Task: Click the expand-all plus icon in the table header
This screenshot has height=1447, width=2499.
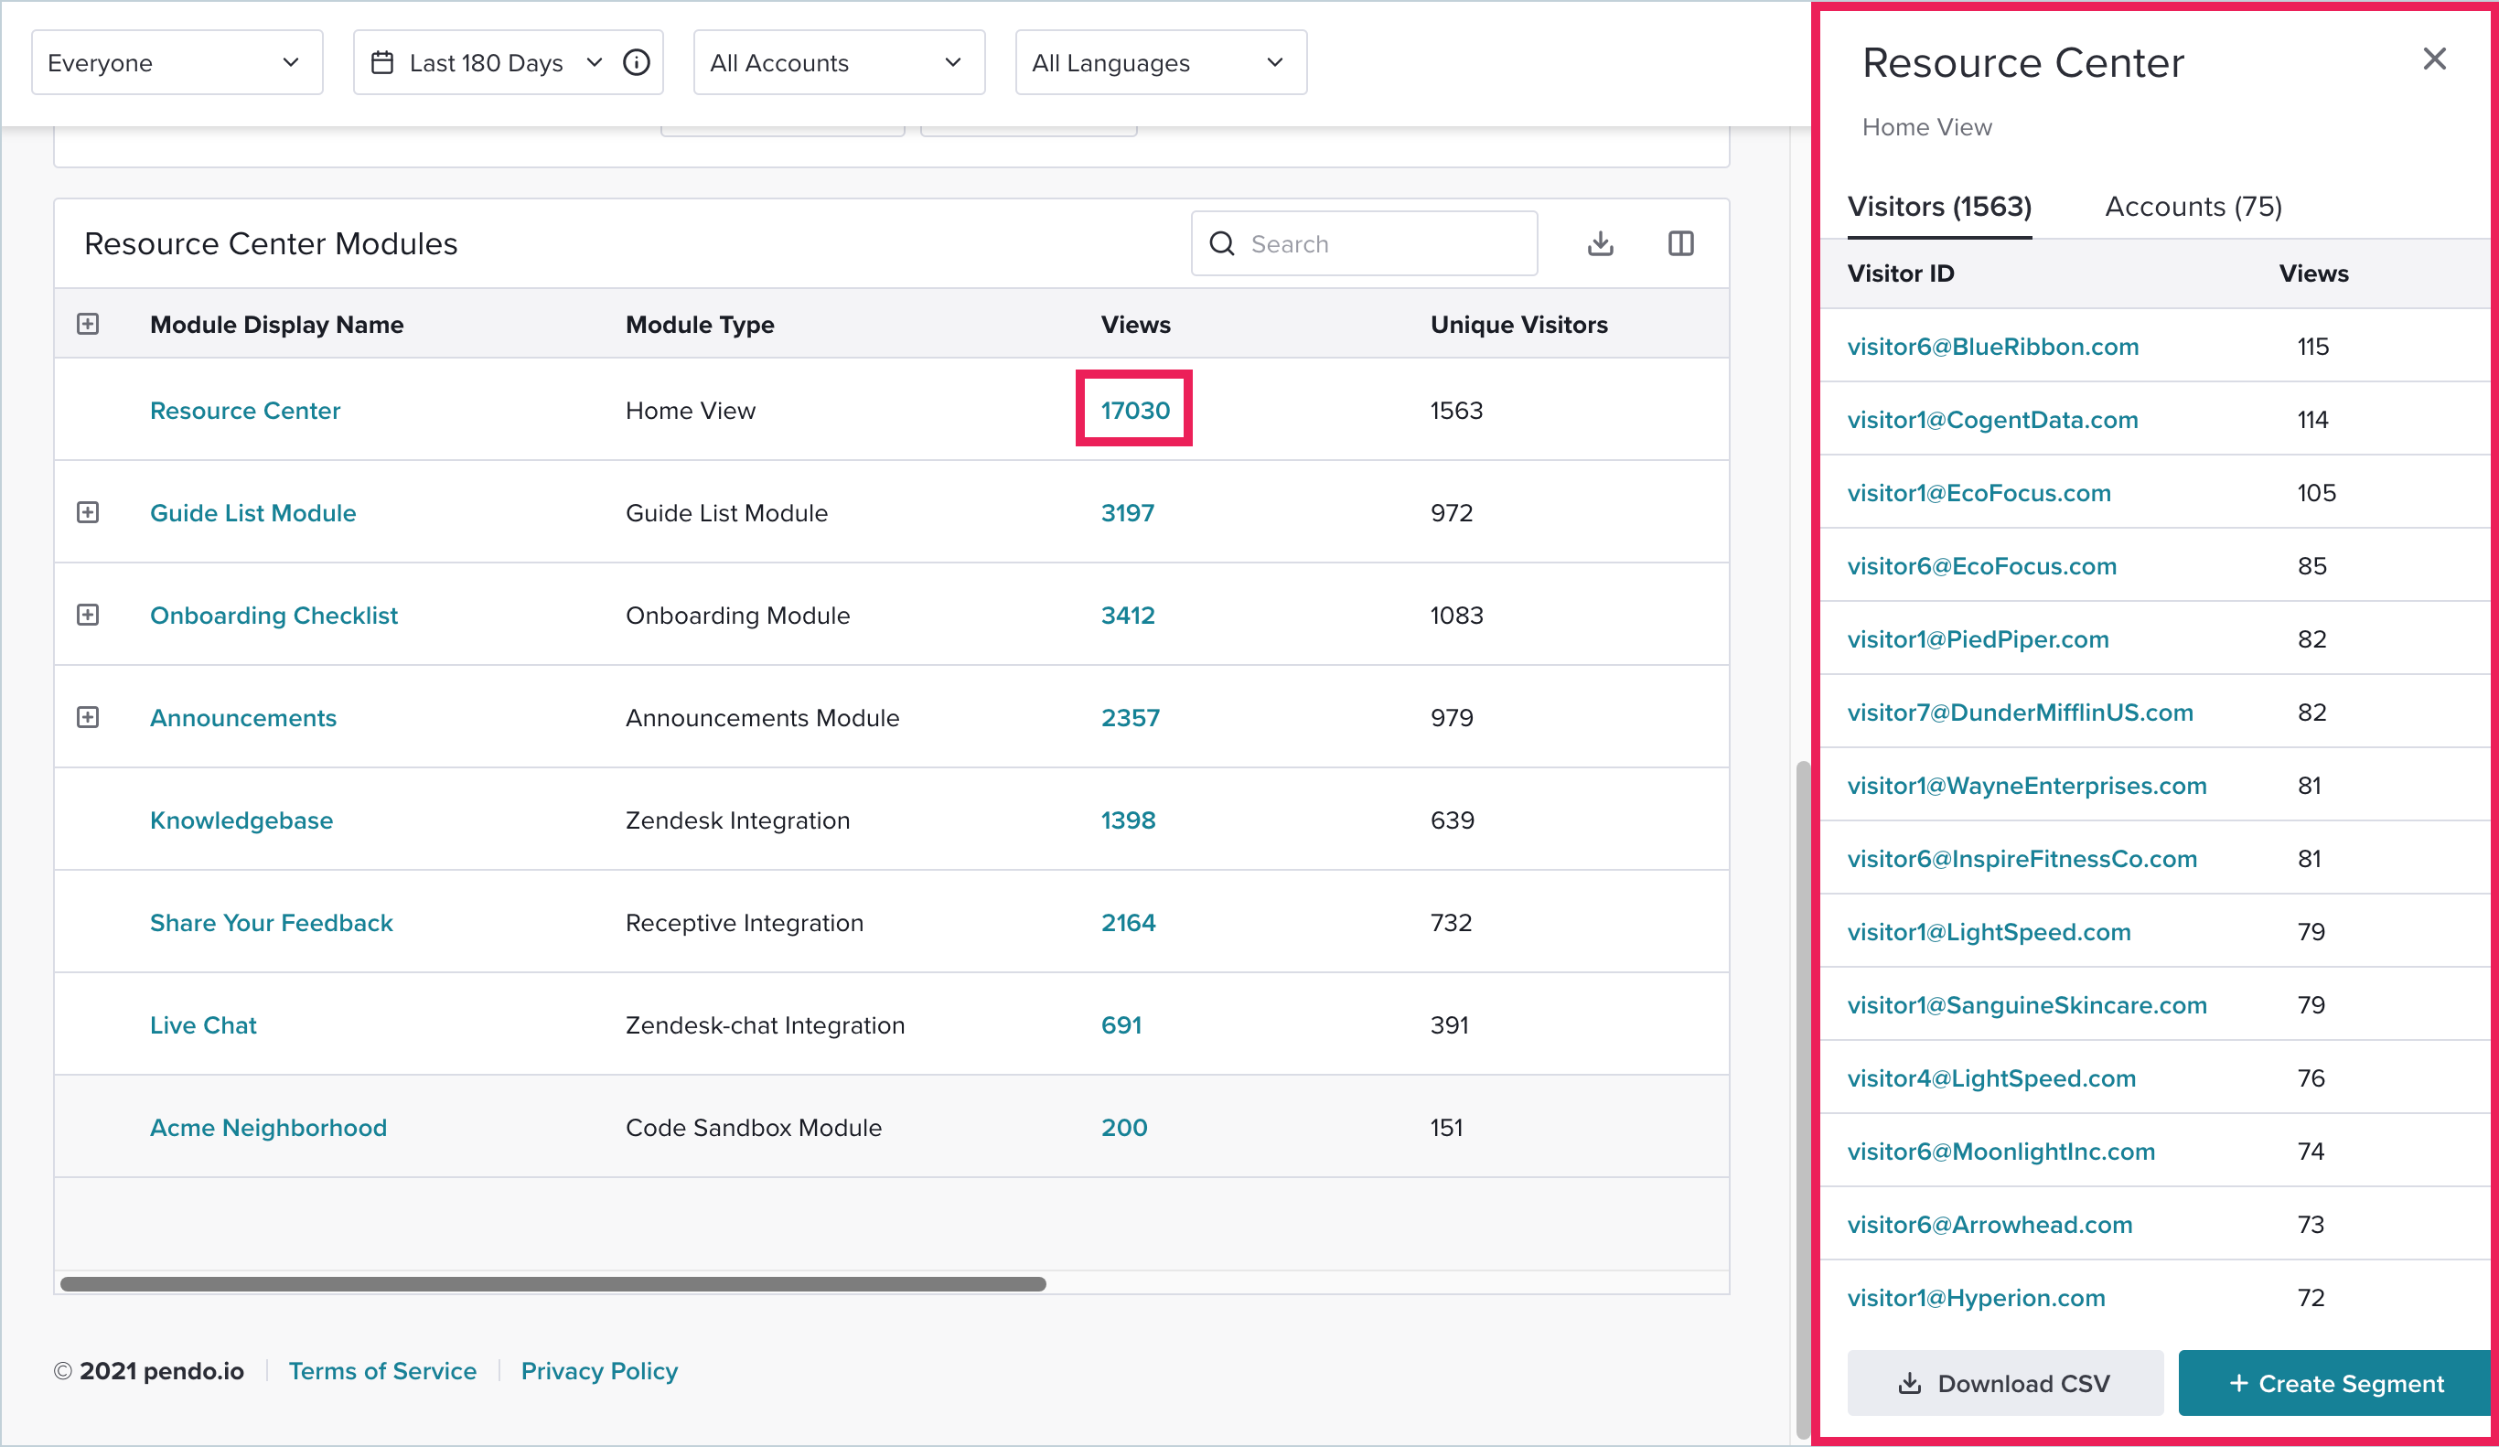Action: click(x=88, y=323)
